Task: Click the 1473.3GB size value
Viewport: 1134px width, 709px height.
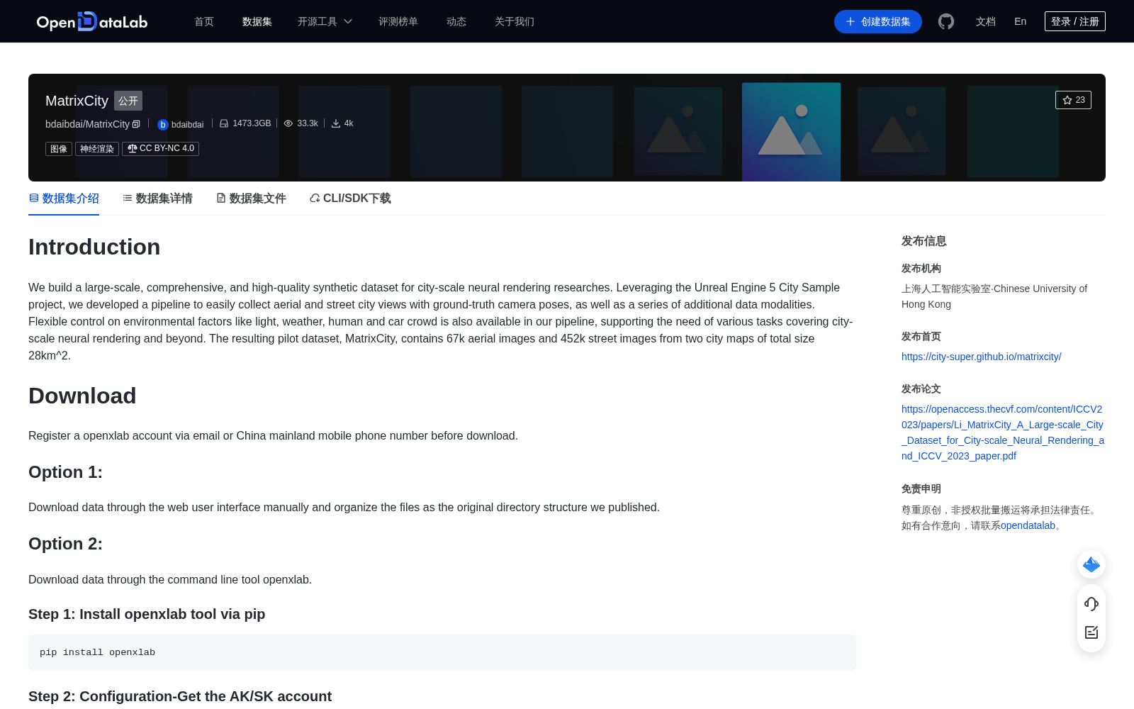Action: 252,123
